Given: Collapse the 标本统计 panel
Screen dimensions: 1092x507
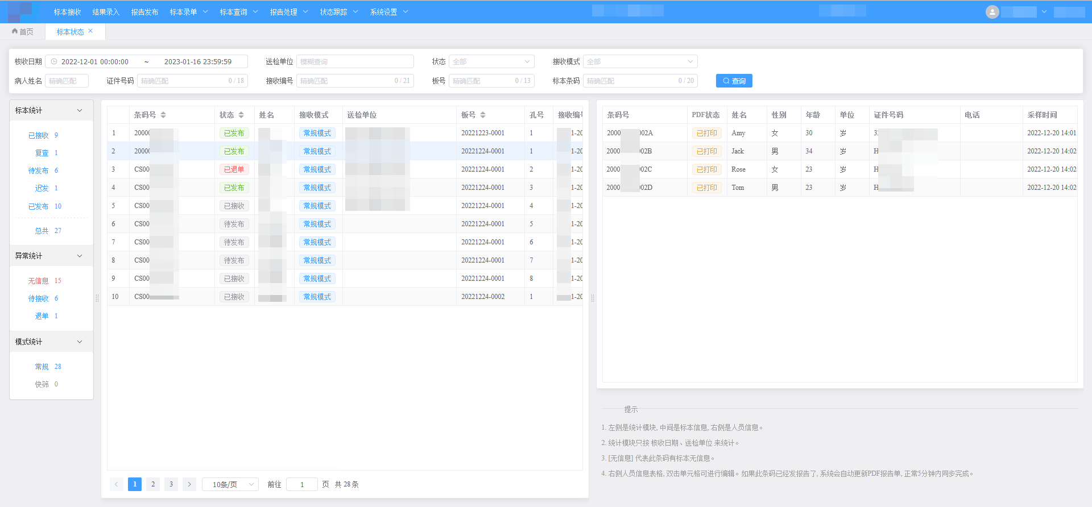Looking at the screenshot, I should pyautogui.click(x=80, y=110).
